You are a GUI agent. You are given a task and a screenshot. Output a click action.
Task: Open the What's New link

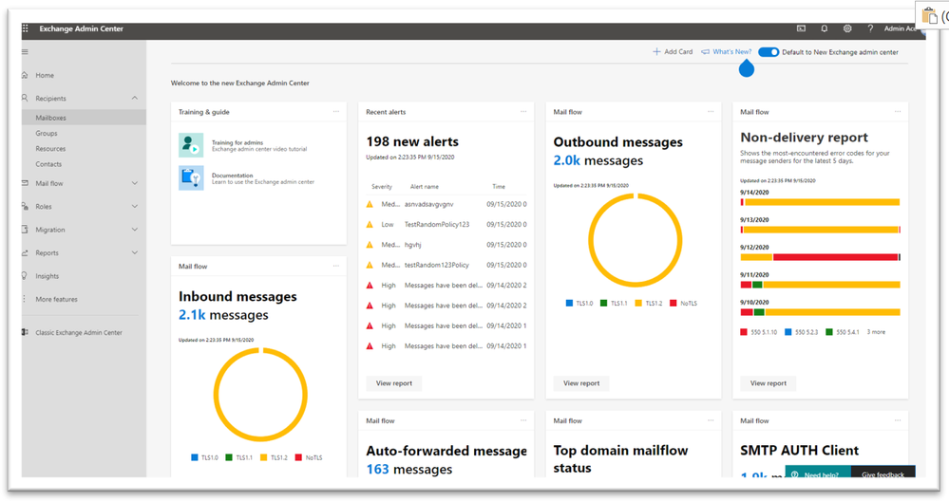[x=727, y=52]
